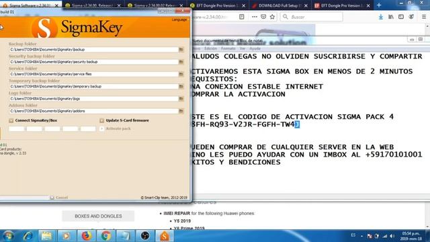Click IMEI REPAIR text on webpage
This screenshot has height=242, width=430.
pos(177,213)
